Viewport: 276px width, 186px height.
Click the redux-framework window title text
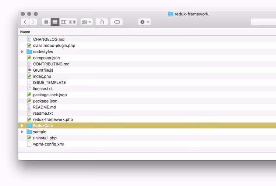coord(191,14)
